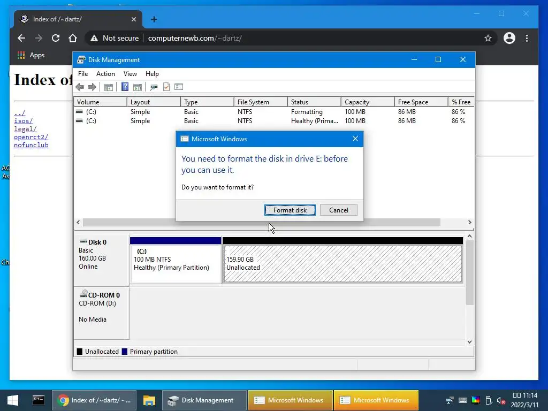Open the isos/ link

click(x=24, y=121)
